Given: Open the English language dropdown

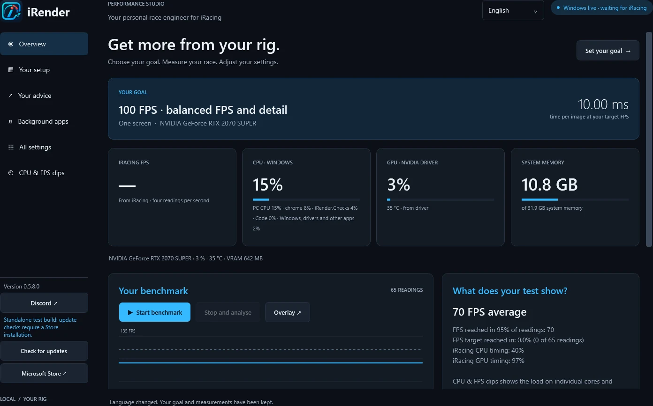Looking at the screenshot, I should (513, 10).
